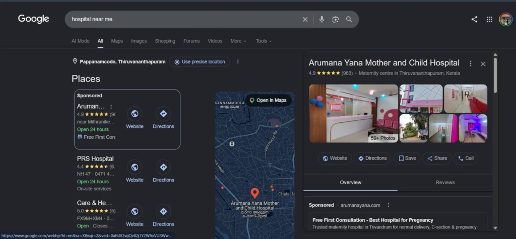516x239 pixels.
Task: Click Open in Maps button
Action: pyautogui.click(x=268, y=100)
